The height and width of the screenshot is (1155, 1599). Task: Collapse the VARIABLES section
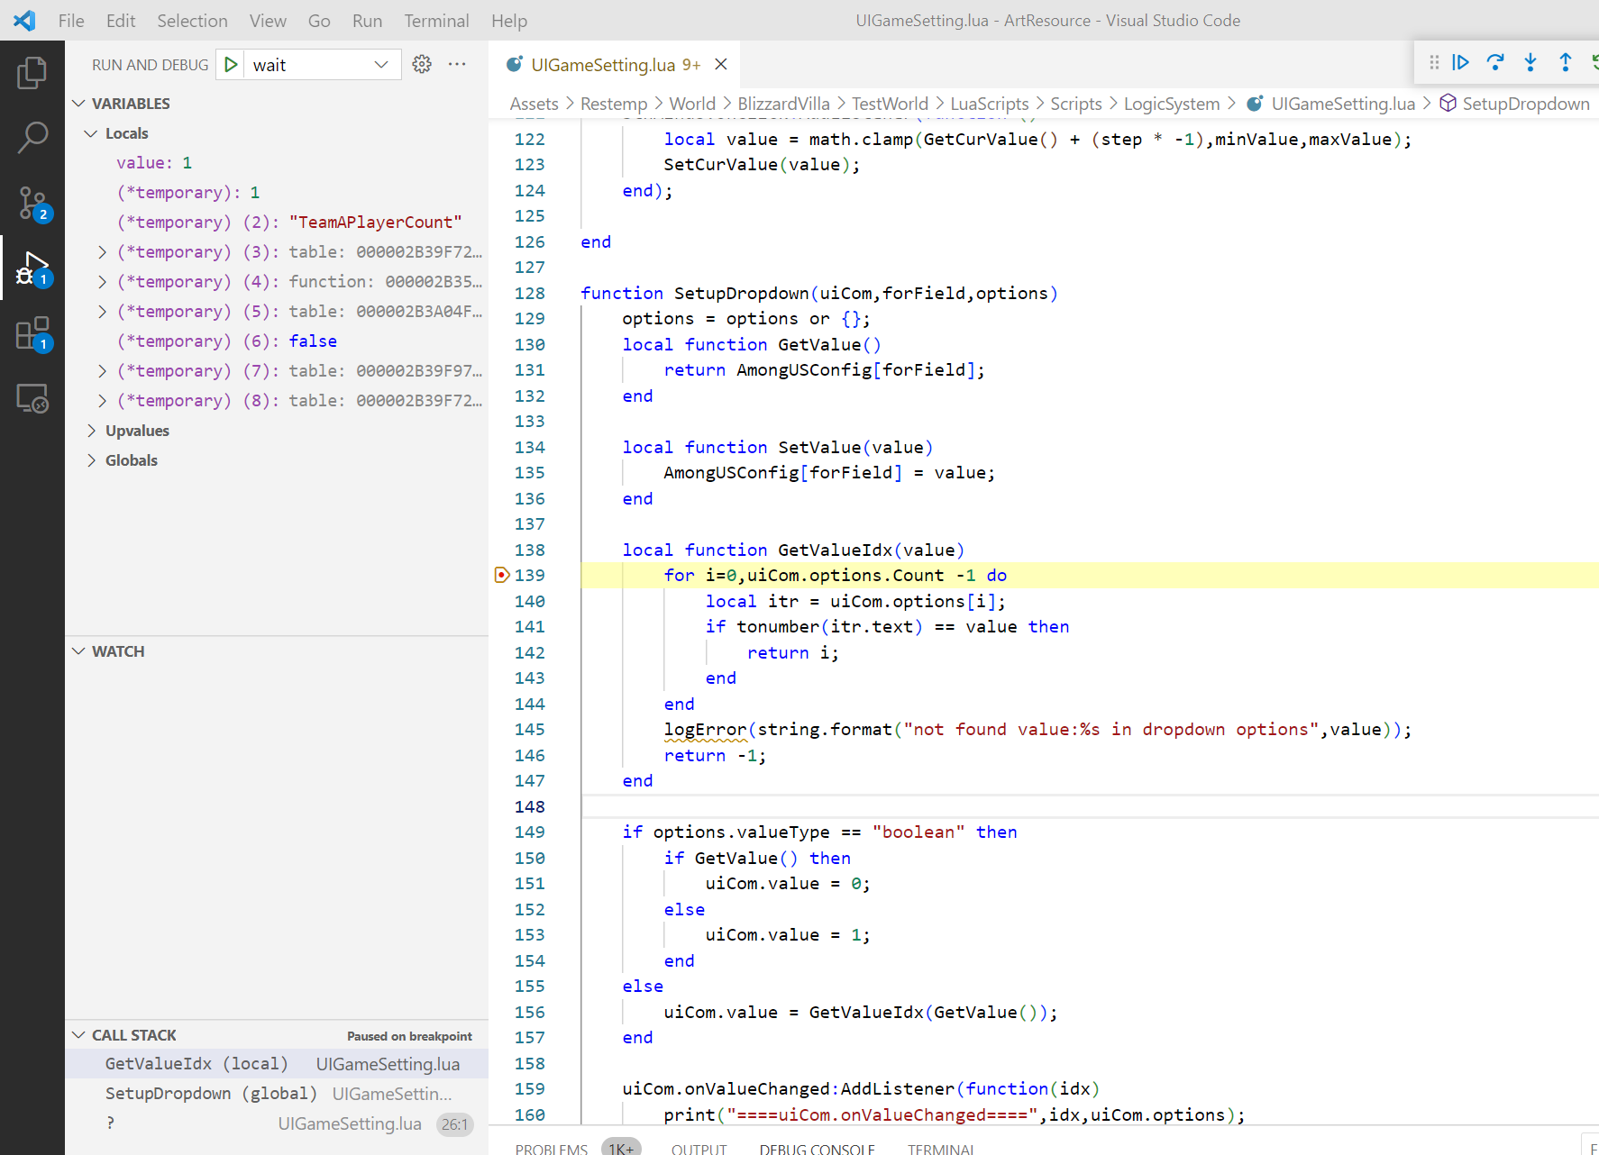(x=79, y=104)
